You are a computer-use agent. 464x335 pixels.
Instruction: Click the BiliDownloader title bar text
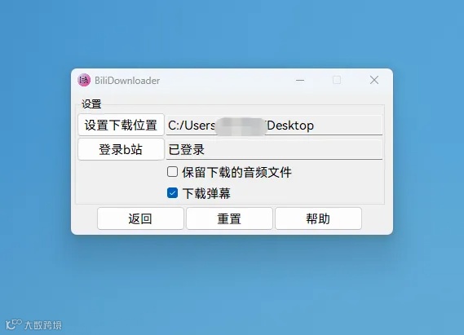(x=127, y=81)
